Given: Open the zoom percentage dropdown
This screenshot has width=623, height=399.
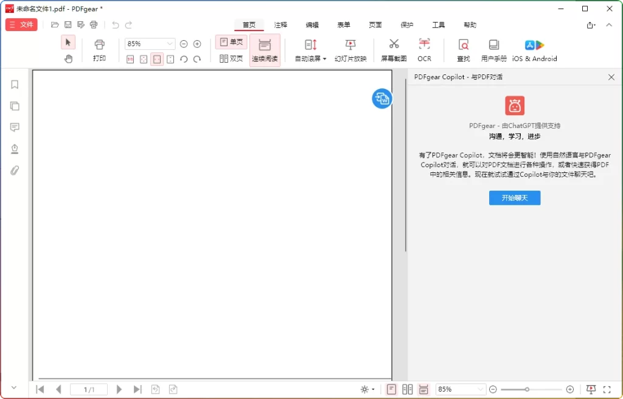Looking at the screenshot, I should tap(171, 43).
